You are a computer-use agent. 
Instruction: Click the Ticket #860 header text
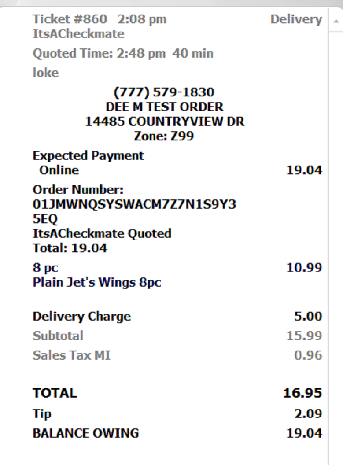coord(70,19)
